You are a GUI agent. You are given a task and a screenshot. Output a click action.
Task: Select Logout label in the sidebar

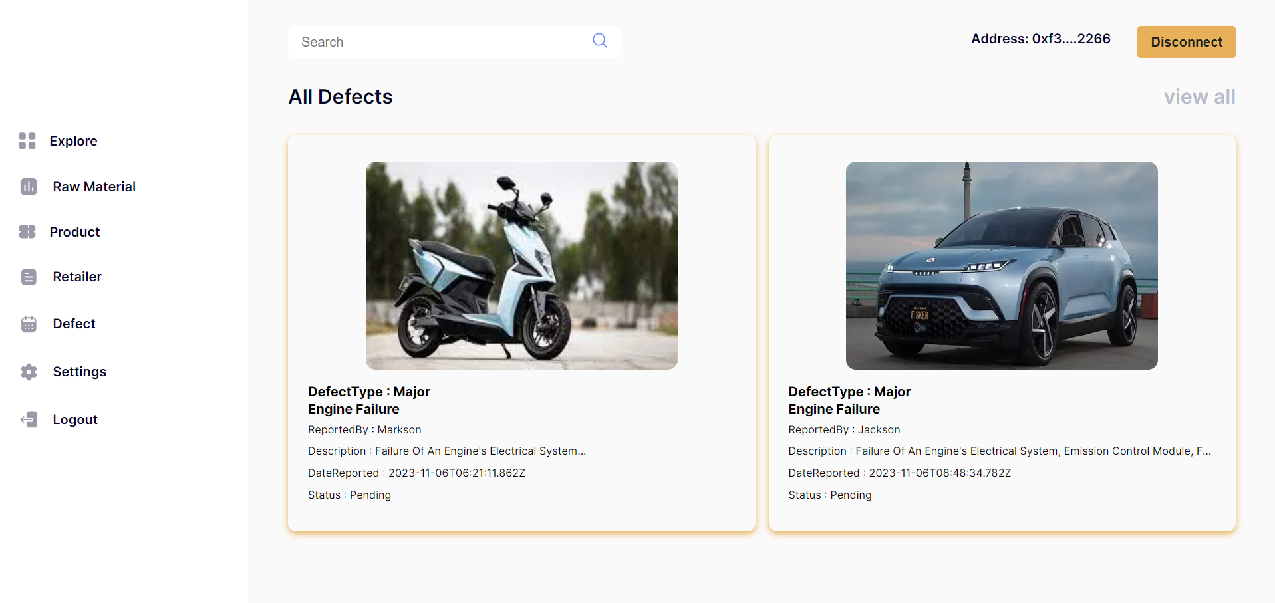pos(75,420)
